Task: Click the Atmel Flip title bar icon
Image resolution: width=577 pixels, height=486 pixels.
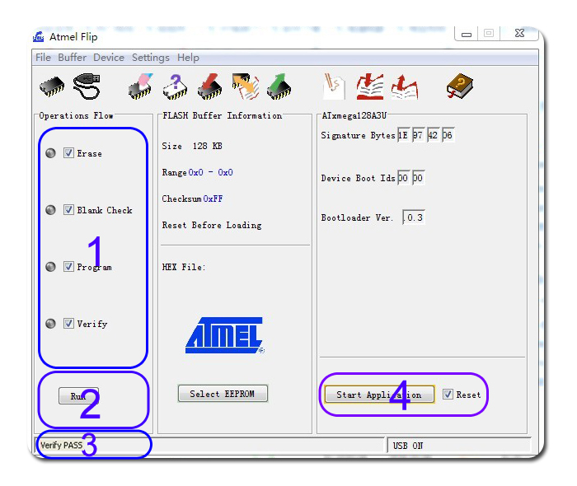Action: coord(38,37)
